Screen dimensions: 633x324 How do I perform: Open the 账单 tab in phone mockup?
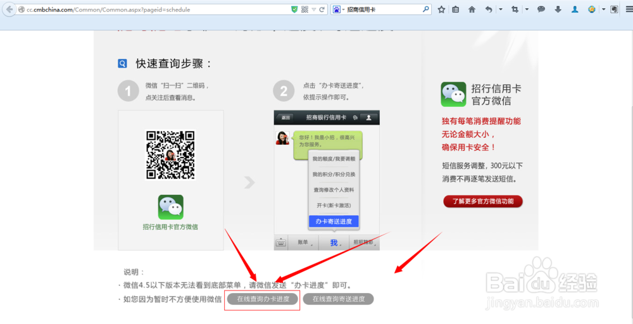point(303,242)
